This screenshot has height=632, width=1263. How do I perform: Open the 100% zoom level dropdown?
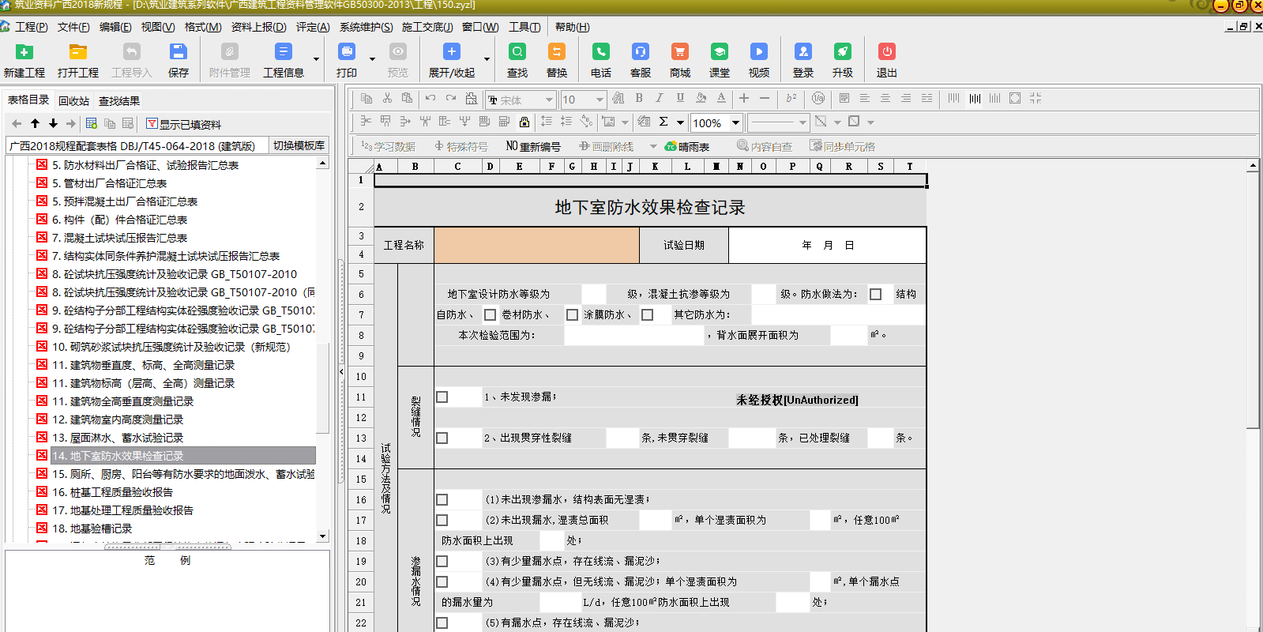pyautogui.click(x=735, y=122)
